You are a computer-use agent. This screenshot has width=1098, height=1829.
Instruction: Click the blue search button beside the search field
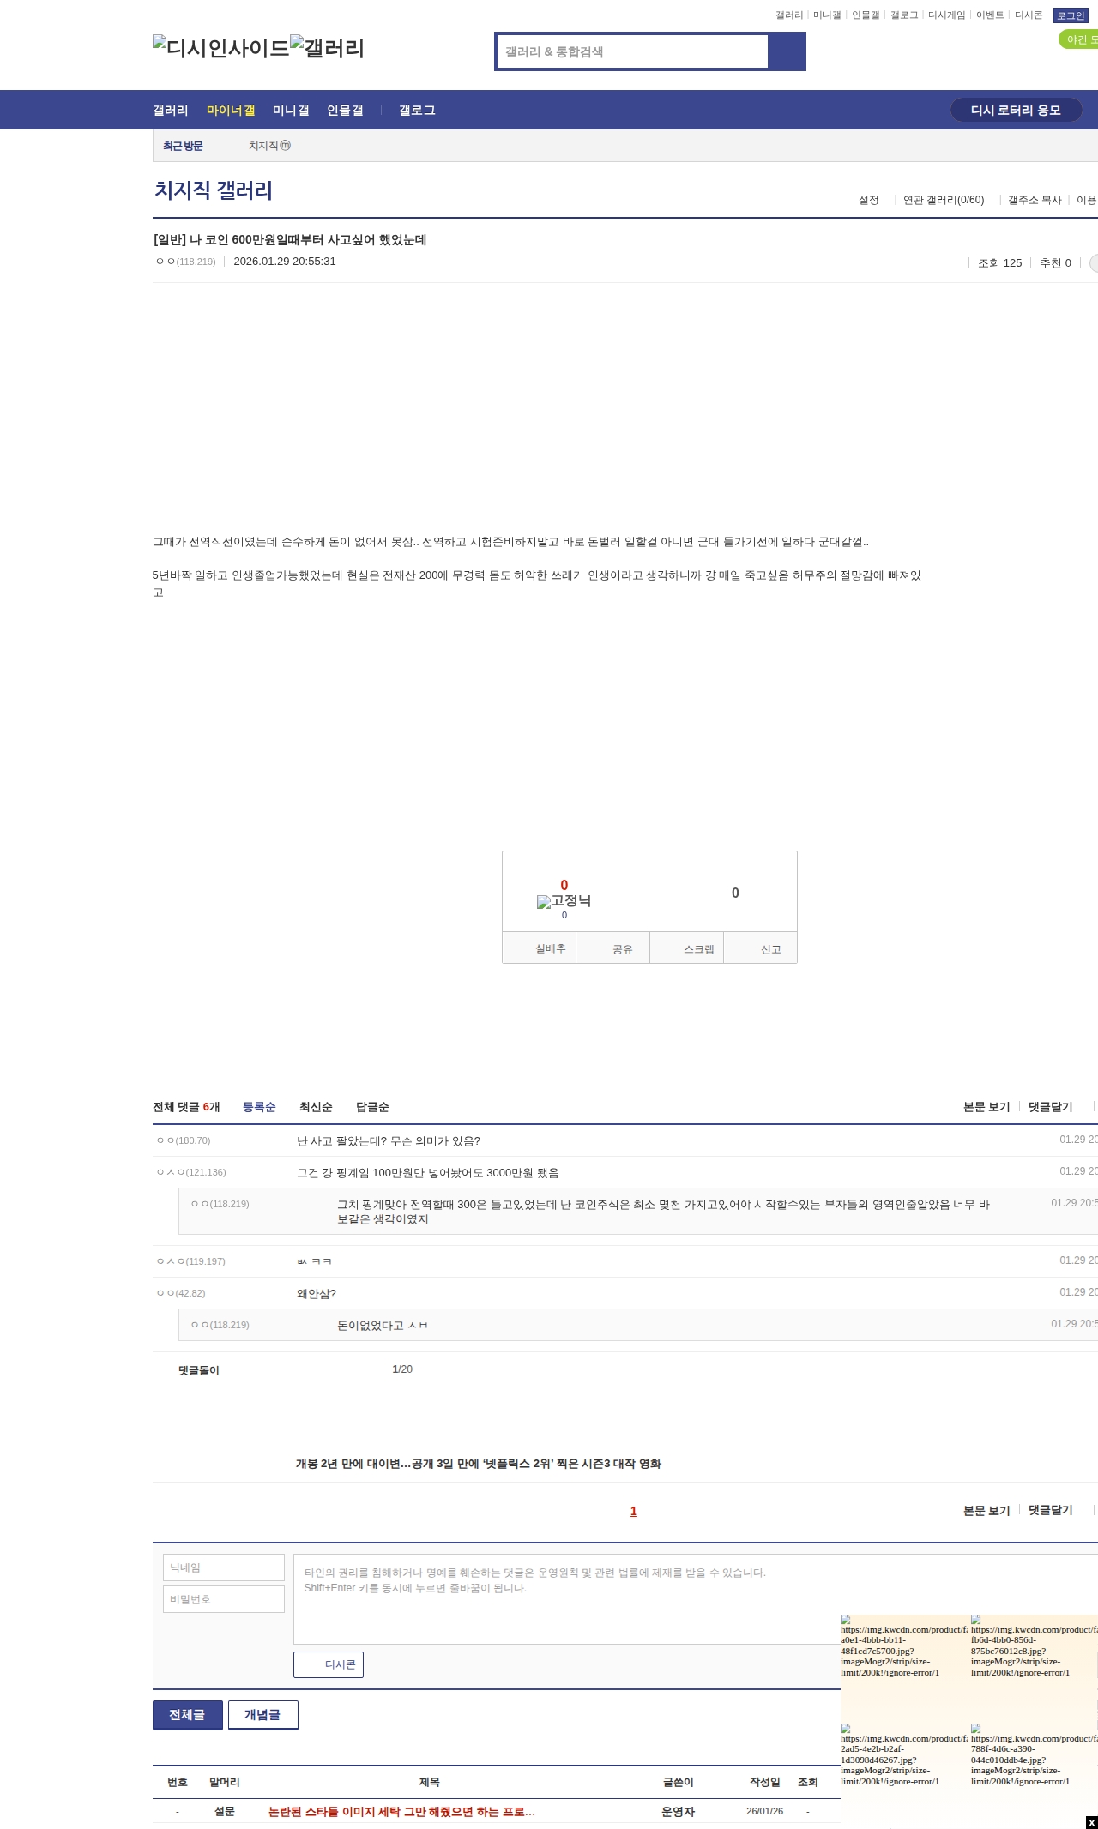pyautogui.click(x=787, y=51)
